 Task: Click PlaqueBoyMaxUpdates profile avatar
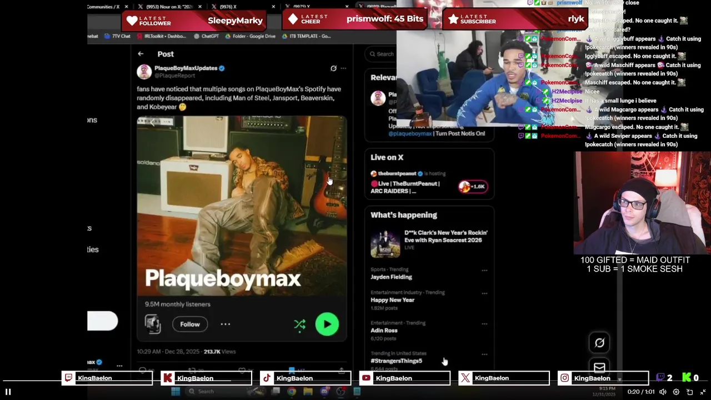(x=144, y=72)
